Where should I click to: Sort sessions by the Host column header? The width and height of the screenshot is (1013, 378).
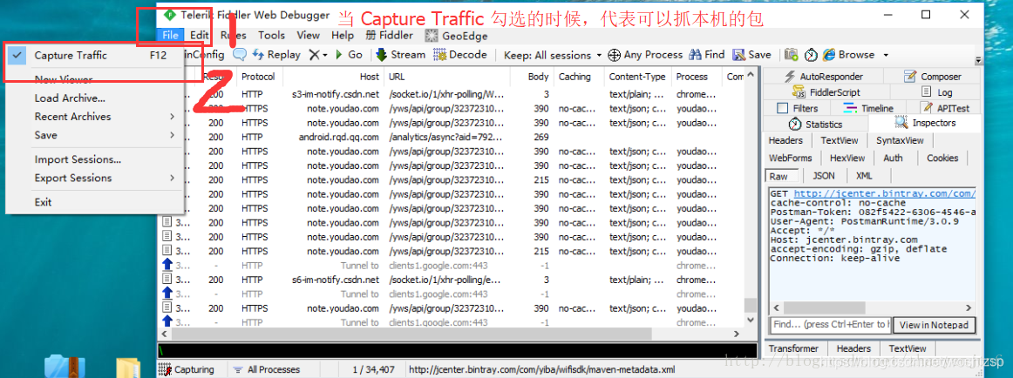point(333,76)
